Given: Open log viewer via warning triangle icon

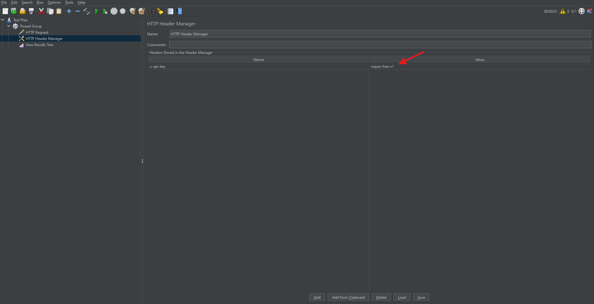Looking at the screenshot, I should 563,11.
